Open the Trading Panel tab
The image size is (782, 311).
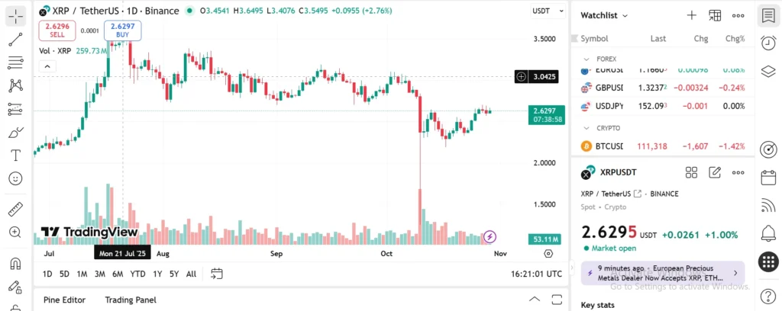[131, 300]
